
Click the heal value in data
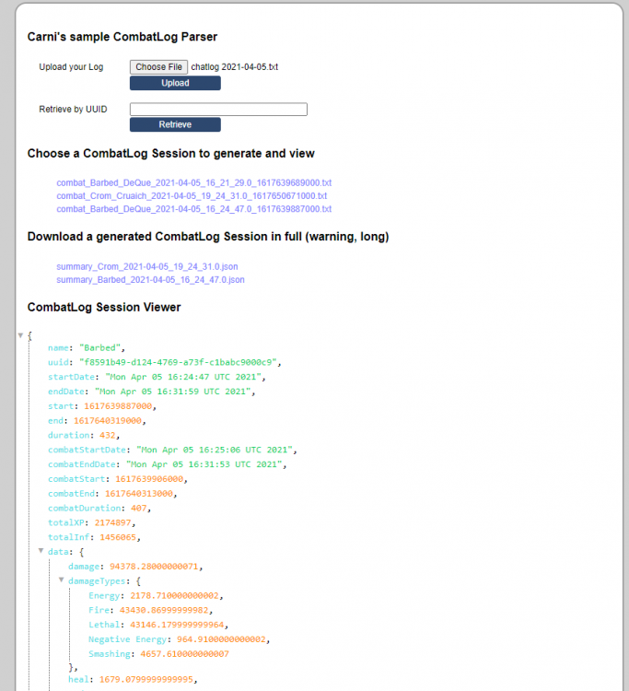pos(147,680)
